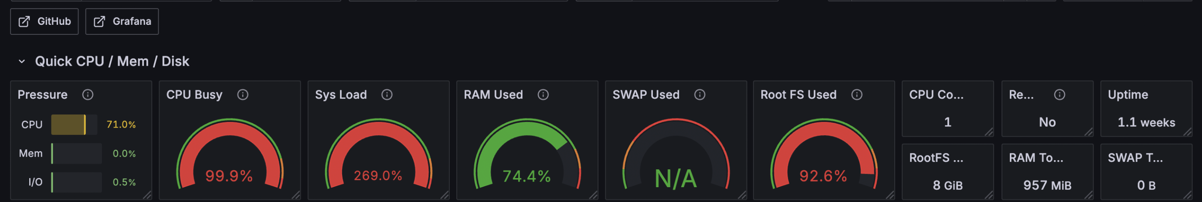This screenshot has height=202, width=1202.
Task: Click the SWAP T... panel title
Action: pyautogui.click(x=1135, y=158)
